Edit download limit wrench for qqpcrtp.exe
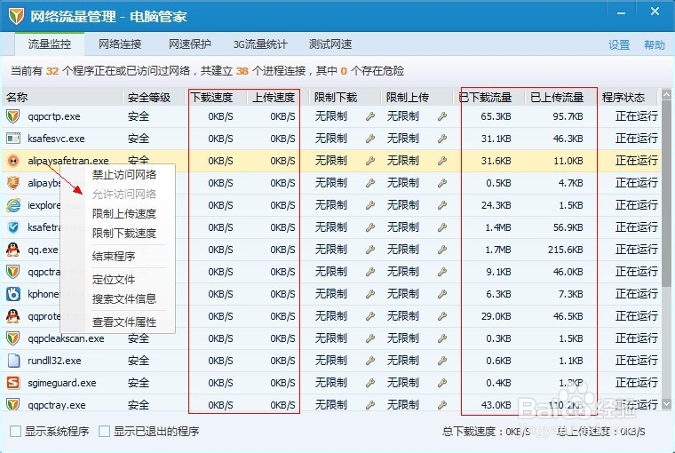The width and height of the screenshot is (675, 453). coord(370,116)
